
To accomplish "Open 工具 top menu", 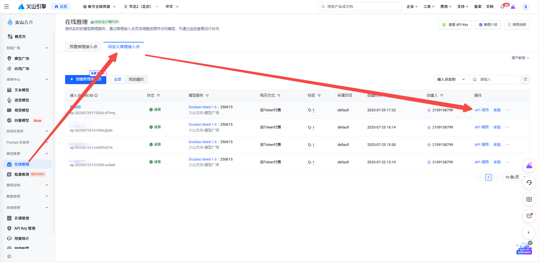I will (x=429, y=6).
